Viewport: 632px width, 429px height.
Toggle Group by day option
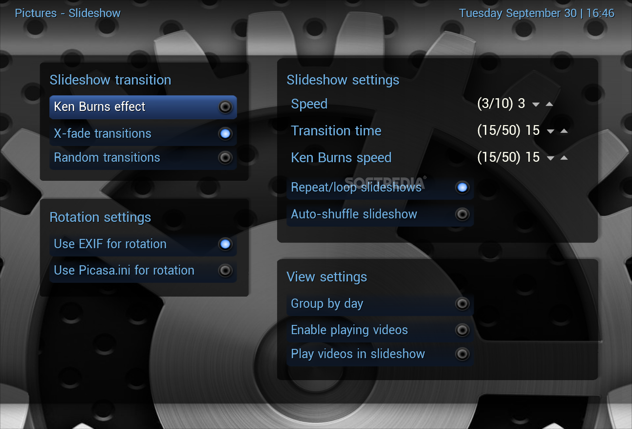pos(462,304)
